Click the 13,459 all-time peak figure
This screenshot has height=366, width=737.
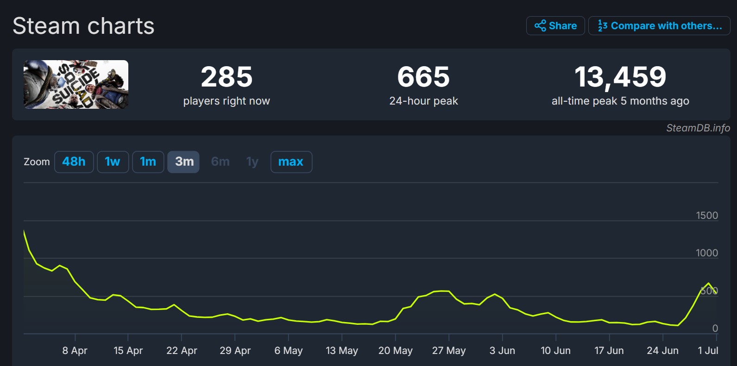(x=620, y=77)
